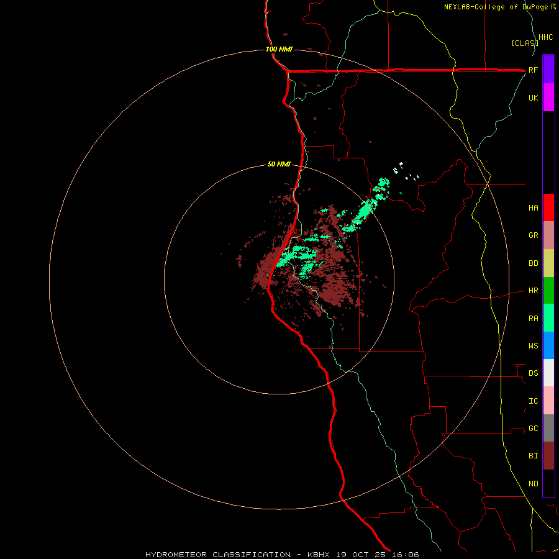Click the BD legend label

pos(533,263)
